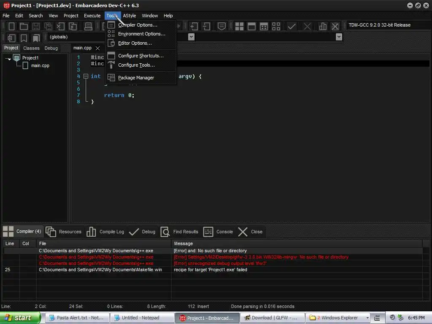432x324 pixels.
Task: Collapse the Project1 tree node
Action: point(8,59)
